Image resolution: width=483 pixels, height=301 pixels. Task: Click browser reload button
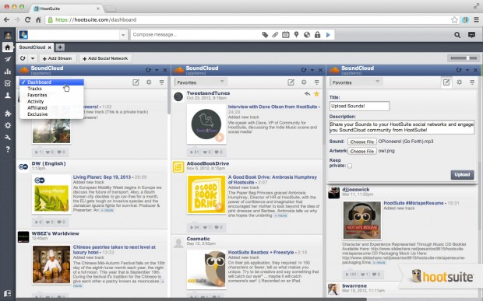[27, 19]
